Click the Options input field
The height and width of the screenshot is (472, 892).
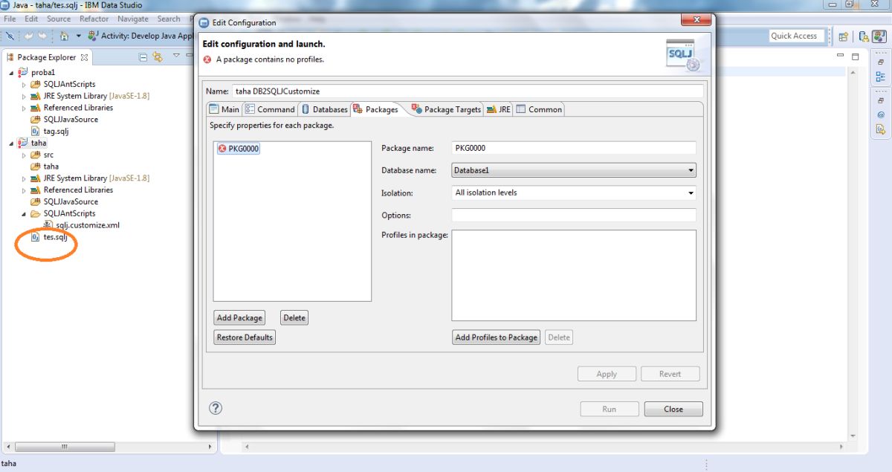574,215
